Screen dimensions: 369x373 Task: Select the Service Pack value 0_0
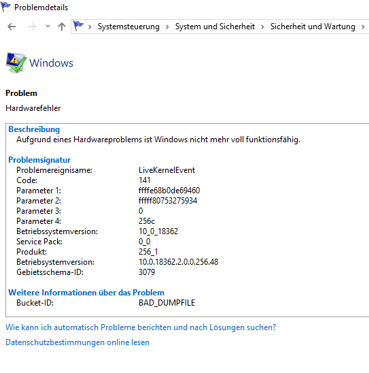[x=144, y=242]
